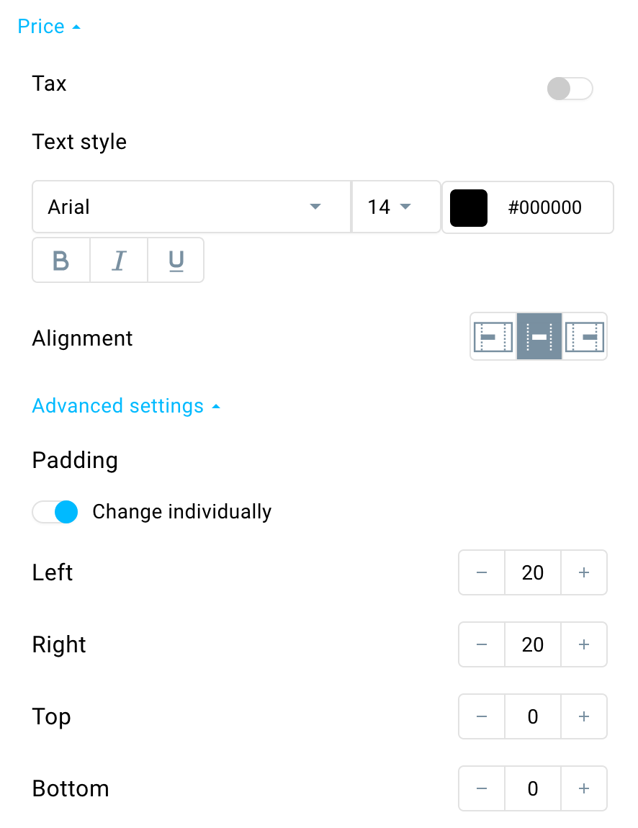Collapse the Price section
Viewport: 638px width, 828px height.
(x=49, y=27)
